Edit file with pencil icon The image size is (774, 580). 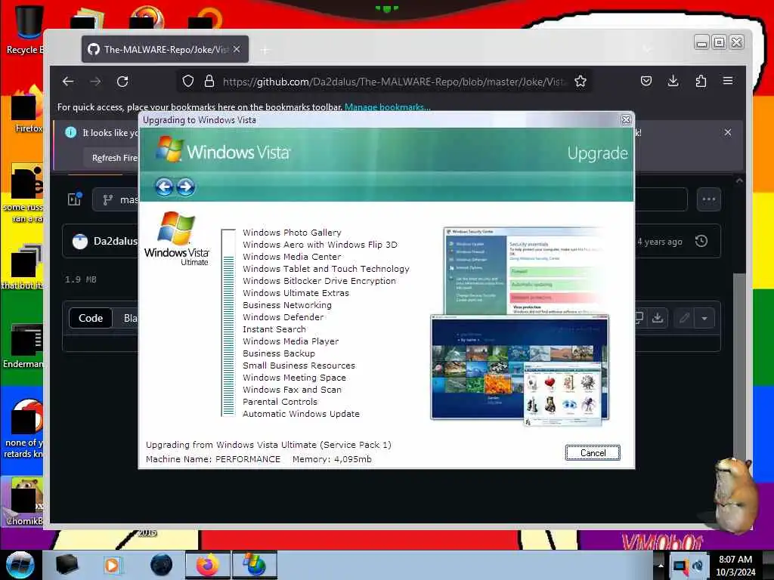pos(684,318)
